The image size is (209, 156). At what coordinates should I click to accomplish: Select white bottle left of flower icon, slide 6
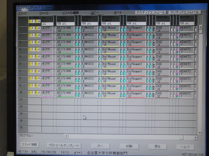point(175,66)
